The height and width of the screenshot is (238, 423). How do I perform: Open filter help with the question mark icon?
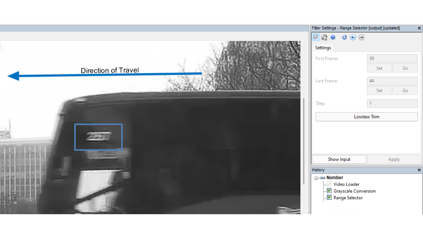coord(333,37)
